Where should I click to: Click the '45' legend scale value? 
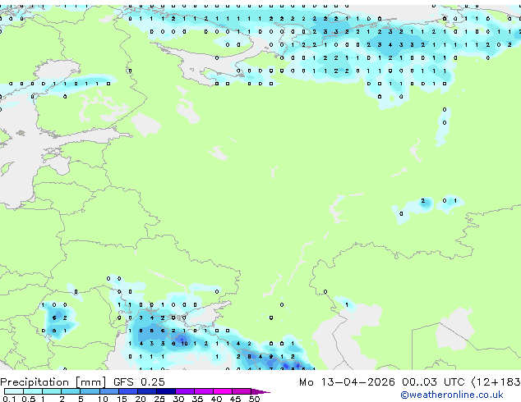coord(235,399)
